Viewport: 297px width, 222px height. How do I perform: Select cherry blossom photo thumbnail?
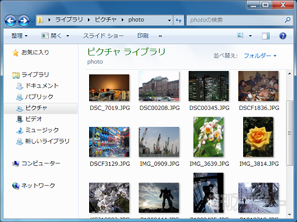pos(110,198)
